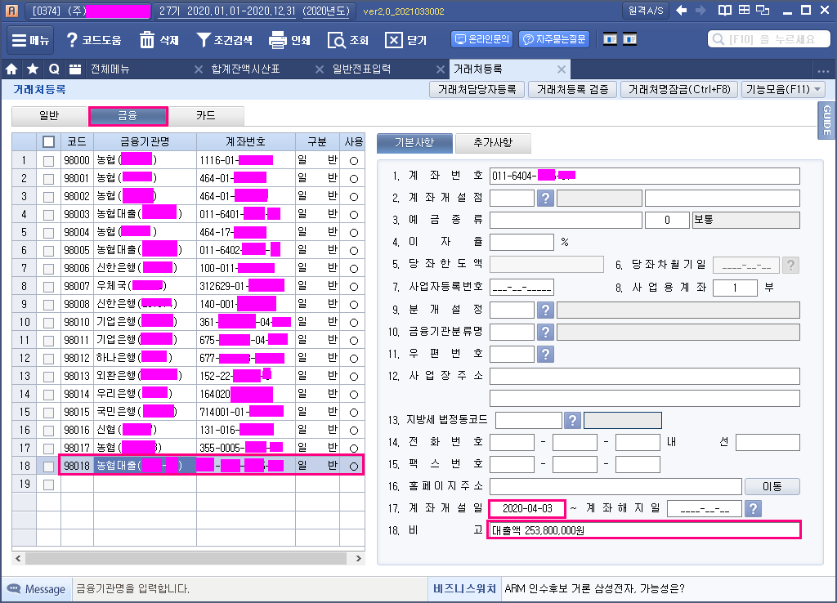
Task: Click left split-screen layout icon
Action: (610, 39)
